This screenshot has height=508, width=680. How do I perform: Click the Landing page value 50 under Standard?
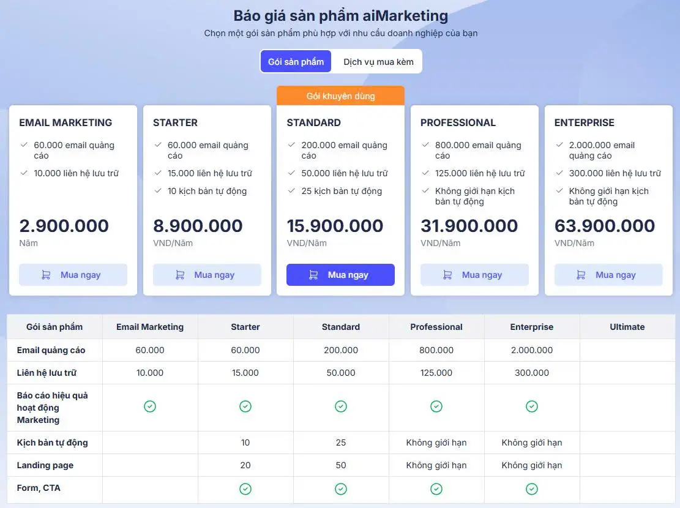[x=341, y=465]
